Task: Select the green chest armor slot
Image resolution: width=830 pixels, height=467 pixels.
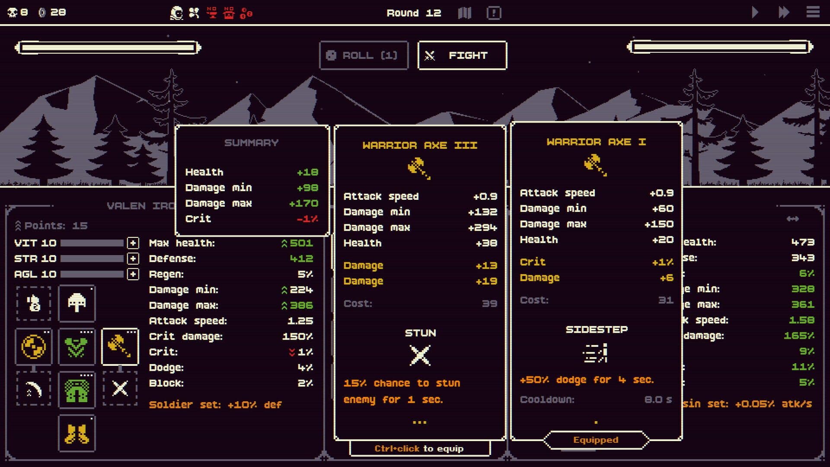Action: coord(77,347)
